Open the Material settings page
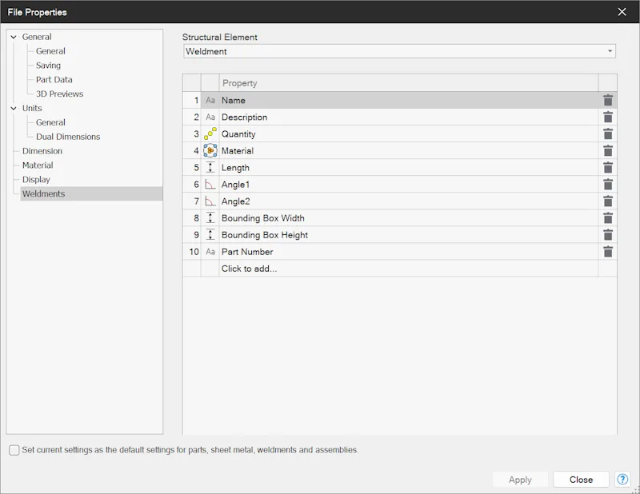 click(x=38, y=165)
